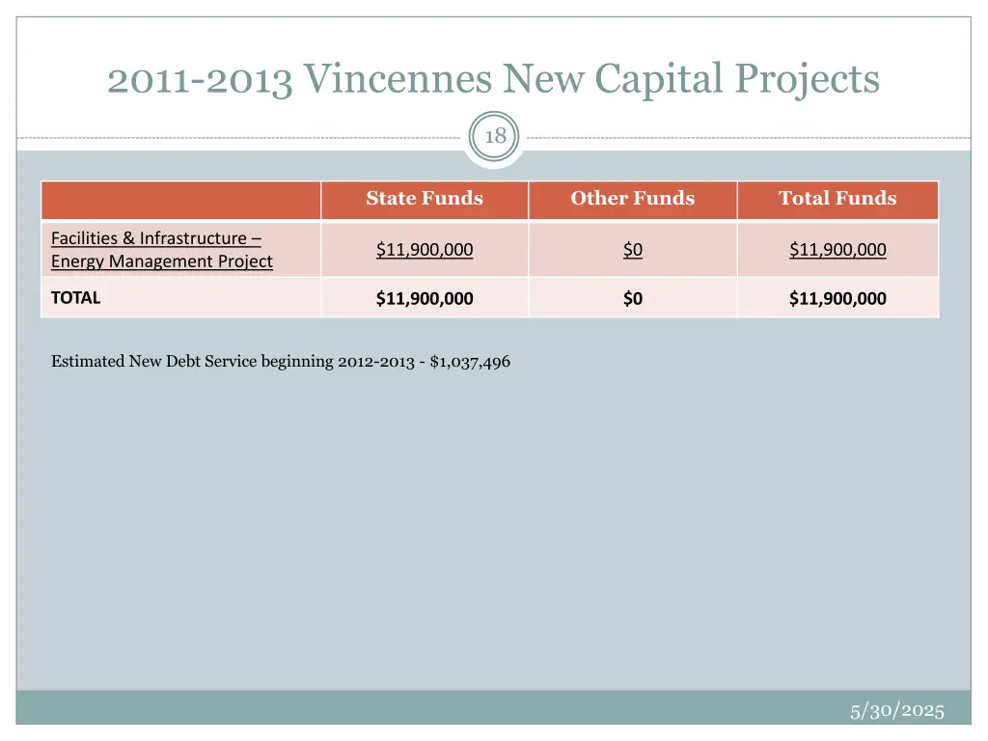Viewport: 988px width, 741px height.
Task: Open the 'Facilities & Infrastructure – Energy Management Project' link
Action: 161,250
